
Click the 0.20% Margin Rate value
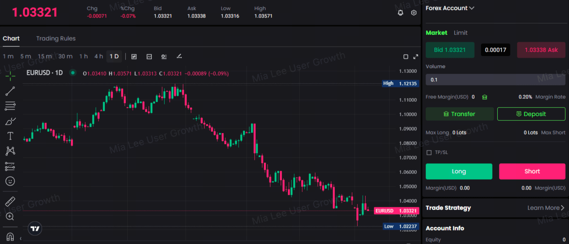pyautogui.click(x=525, y=97)
